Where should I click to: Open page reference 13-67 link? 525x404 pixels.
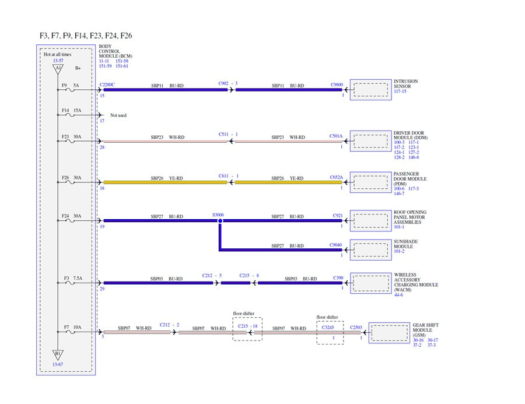[58, 364]
